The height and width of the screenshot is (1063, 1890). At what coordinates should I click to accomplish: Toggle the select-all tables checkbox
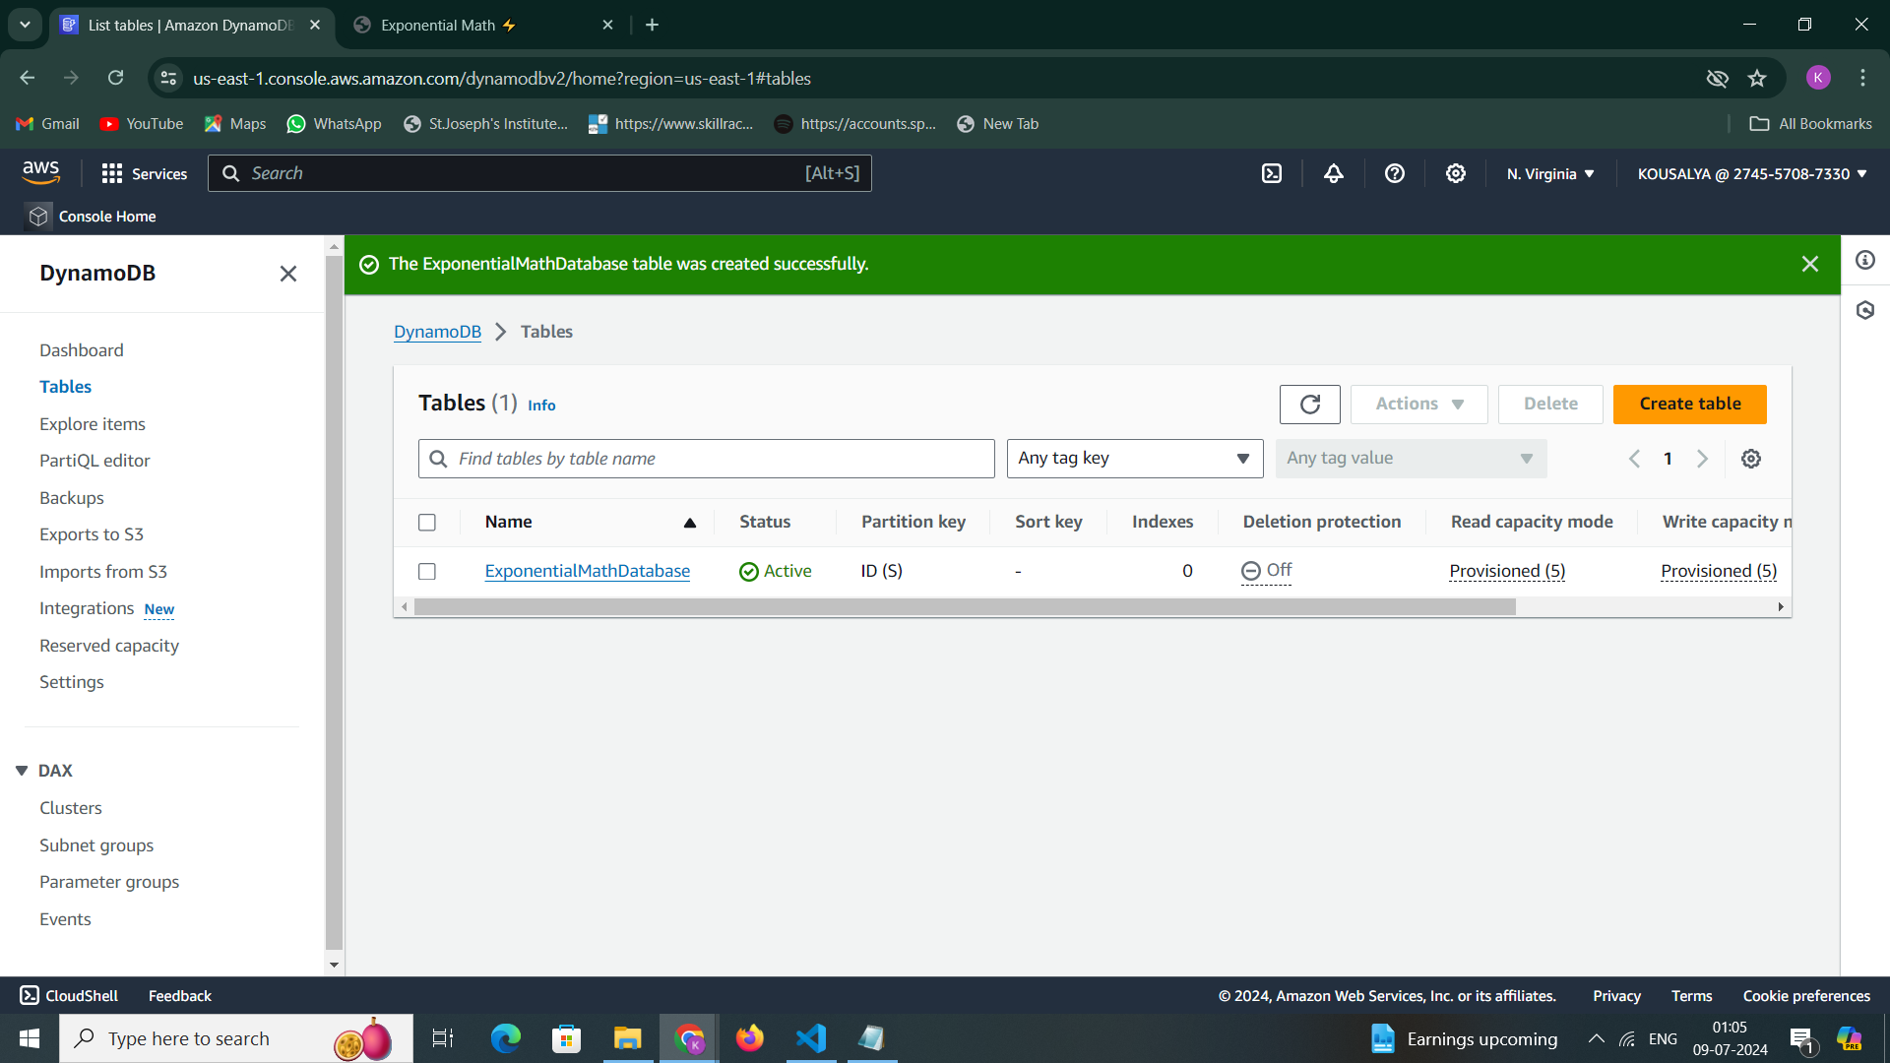pos(427,523)
